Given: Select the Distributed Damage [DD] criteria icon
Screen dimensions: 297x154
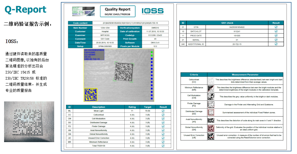Looking at the screenshot, I should (211, 112).
